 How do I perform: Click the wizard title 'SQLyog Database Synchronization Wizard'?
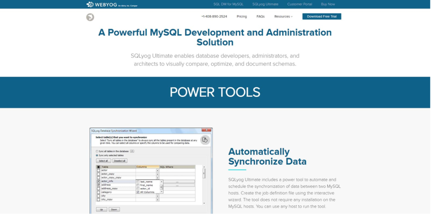pyautogui.click(x=114, y=131)
